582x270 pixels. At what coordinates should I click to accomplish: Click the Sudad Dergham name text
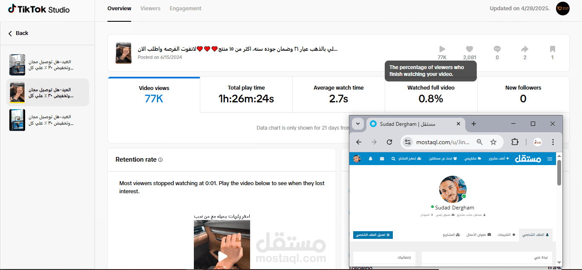tap(455, 208)
